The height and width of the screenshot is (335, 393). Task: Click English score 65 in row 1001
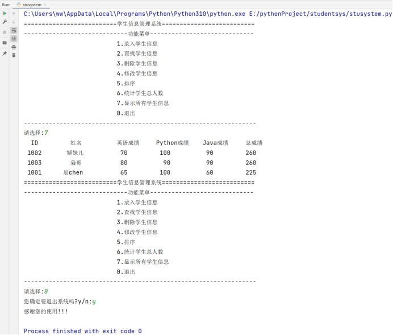point(124,173)
